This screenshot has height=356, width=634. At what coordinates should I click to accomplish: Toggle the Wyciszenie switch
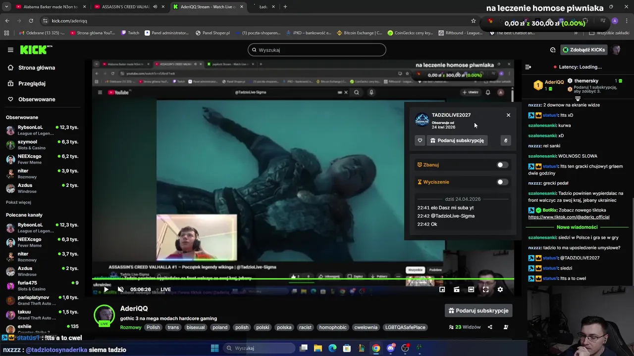click(x=502, y=182)
